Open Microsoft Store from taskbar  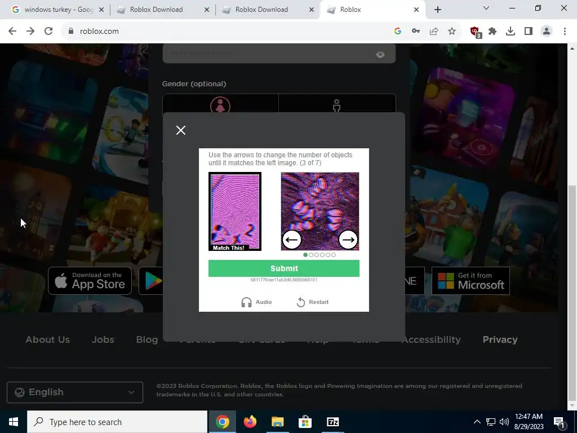click(305, 422)
